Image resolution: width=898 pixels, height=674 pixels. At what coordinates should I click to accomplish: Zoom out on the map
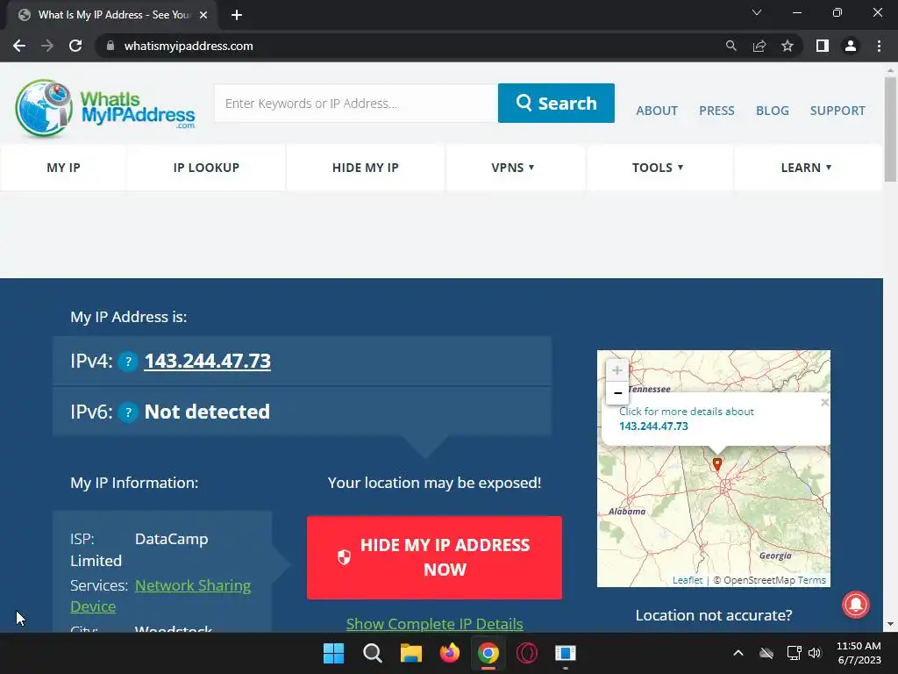click(x=617, y=393)
